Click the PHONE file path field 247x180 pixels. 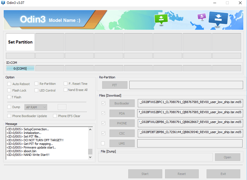pyautogui.click(x=190, y=123)
